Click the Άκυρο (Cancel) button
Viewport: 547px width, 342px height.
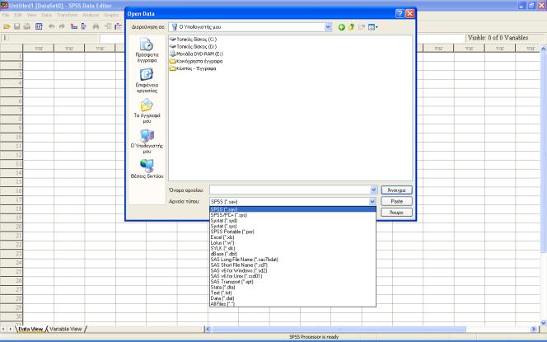[x=396, y=212]
